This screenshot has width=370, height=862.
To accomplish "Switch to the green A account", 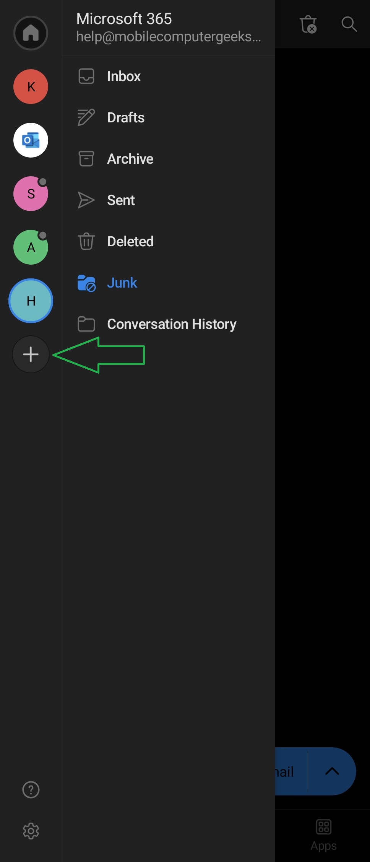I will 31,247.
